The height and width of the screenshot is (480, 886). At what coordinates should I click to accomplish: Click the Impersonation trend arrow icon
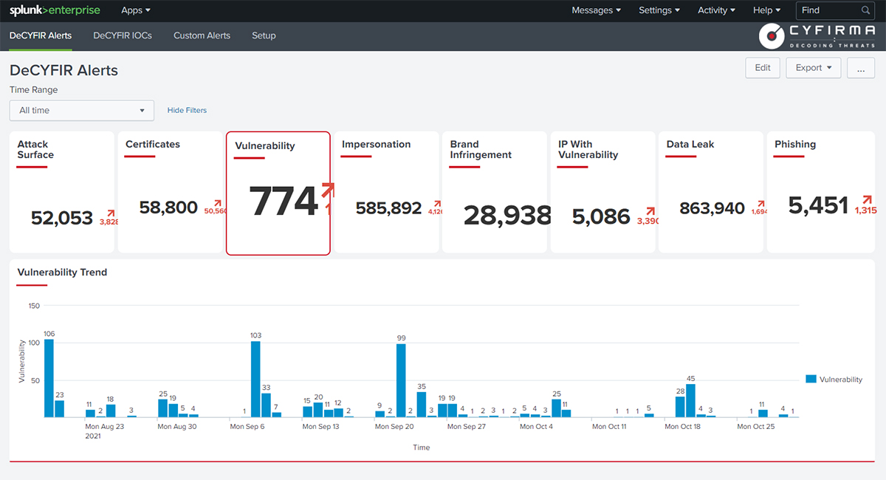coord(437,204)
